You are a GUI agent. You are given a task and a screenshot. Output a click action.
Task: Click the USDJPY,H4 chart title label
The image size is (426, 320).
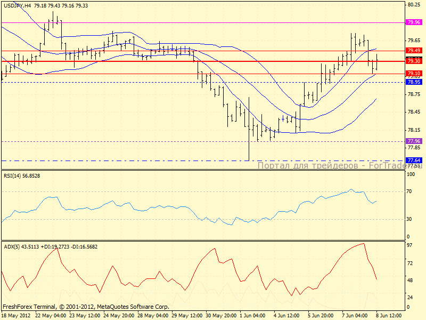pyautogui.click(x=17, y=5)
